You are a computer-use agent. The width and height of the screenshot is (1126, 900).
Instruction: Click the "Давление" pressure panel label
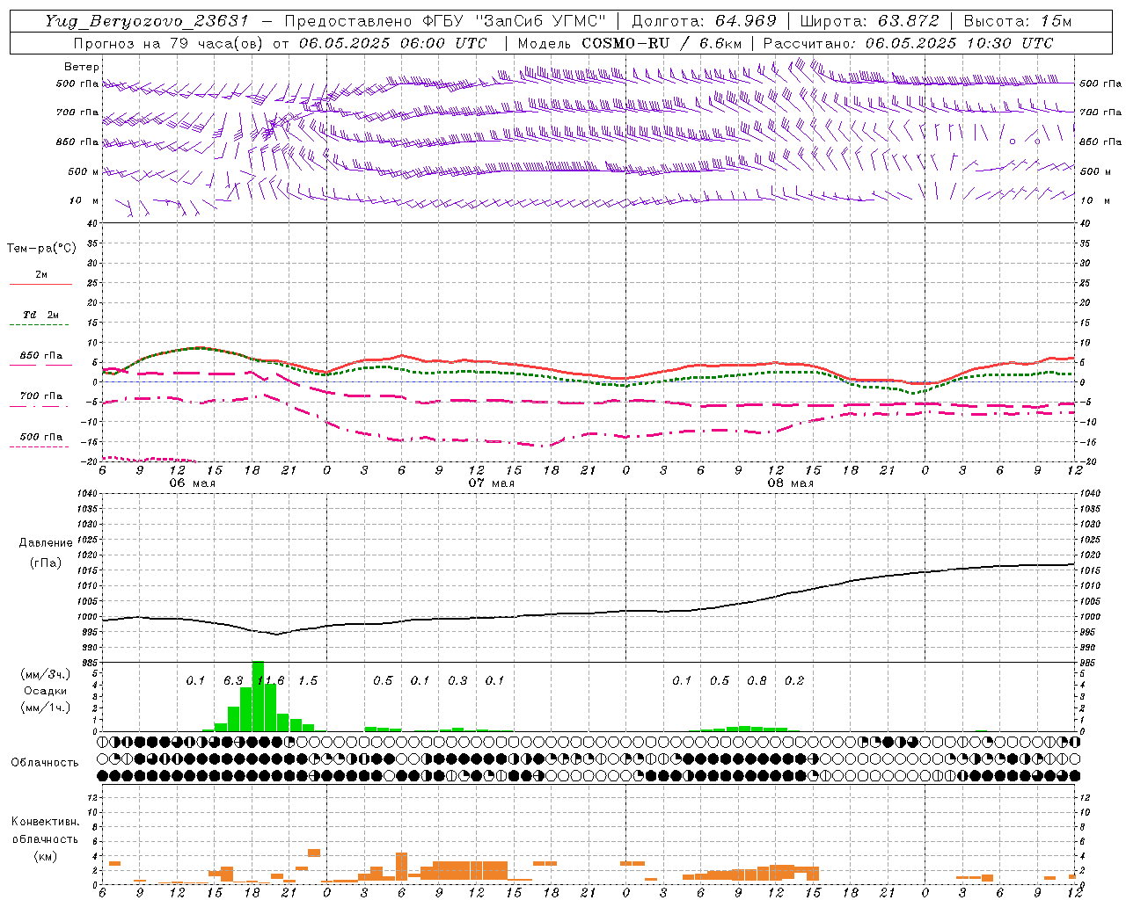click(46, 543)
